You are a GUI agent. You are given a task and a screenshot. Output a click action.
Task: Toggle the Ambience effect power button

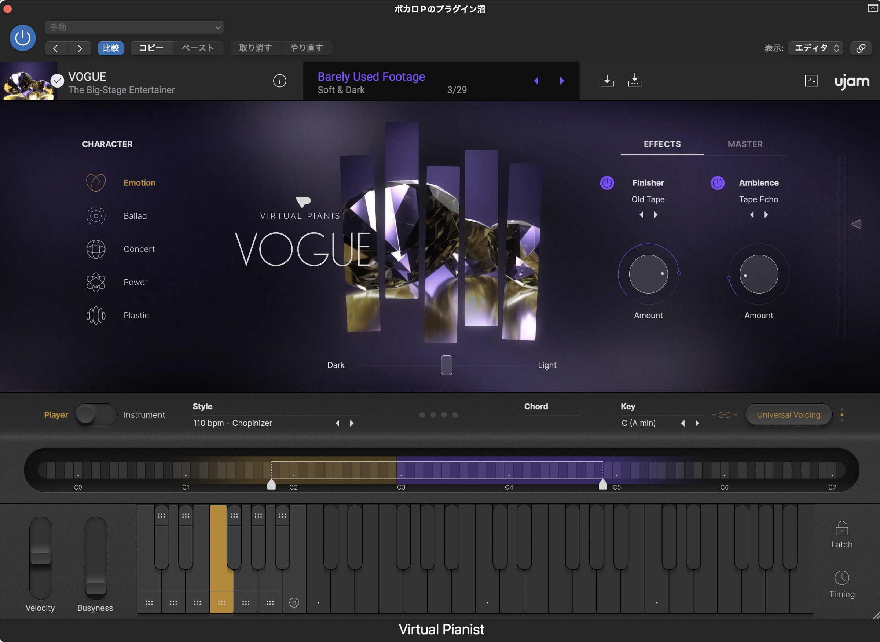[717, 182]
